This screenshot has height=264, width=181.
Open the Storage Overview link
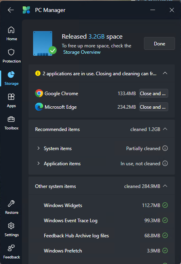(x=82, y=52)
